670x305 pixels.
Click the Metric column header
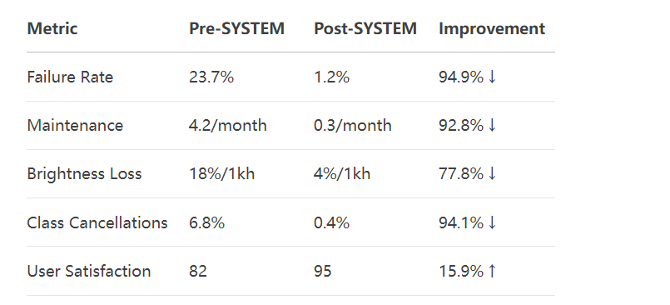[52, 28]
